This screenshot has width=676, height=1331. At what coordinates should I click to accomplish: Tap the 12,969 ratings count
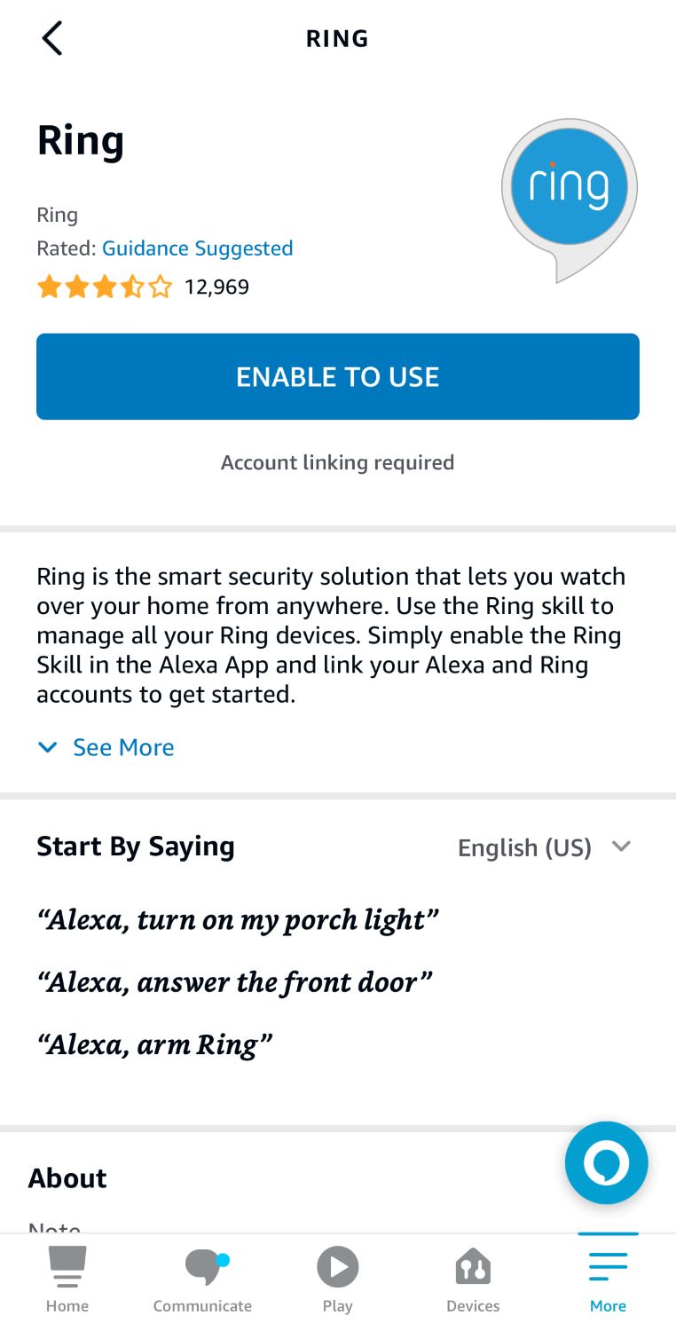(x=215, y=287)
